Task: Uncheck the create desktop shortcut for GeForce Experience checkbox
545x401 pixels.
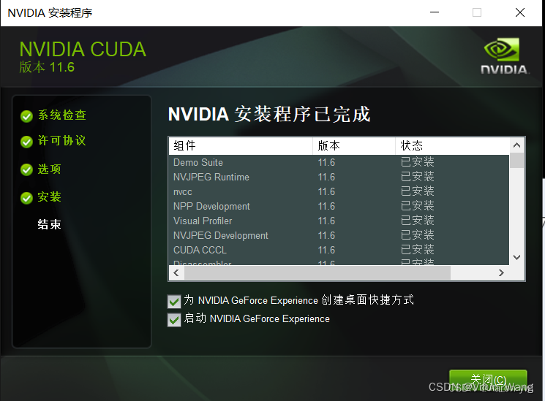Action: click(x=174, y=302)
